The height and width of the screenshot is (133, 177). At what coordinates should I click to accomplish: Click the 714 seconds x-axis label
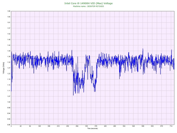pos(171,126)
